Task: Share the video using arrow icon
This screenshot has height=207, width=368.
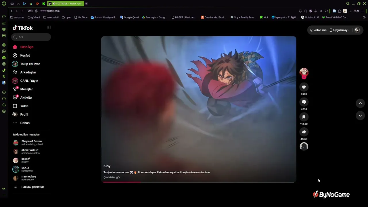Action: [304, 132]
